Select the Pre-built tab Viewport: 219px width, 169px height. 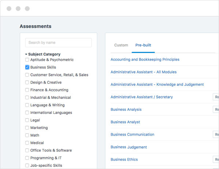pyautogui.click(x=143, y=45)
